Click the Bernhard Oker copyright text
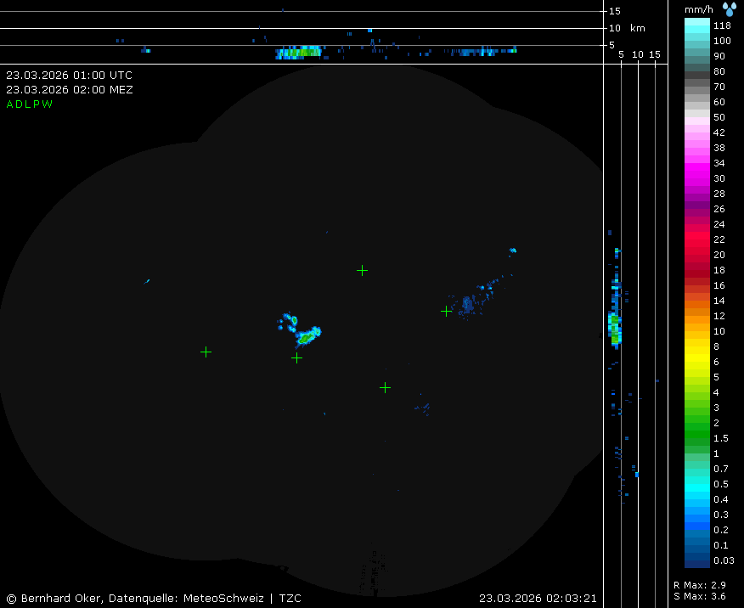Image resolution: width=744 pixels, height=608 pixels. (x=153, y=599)
